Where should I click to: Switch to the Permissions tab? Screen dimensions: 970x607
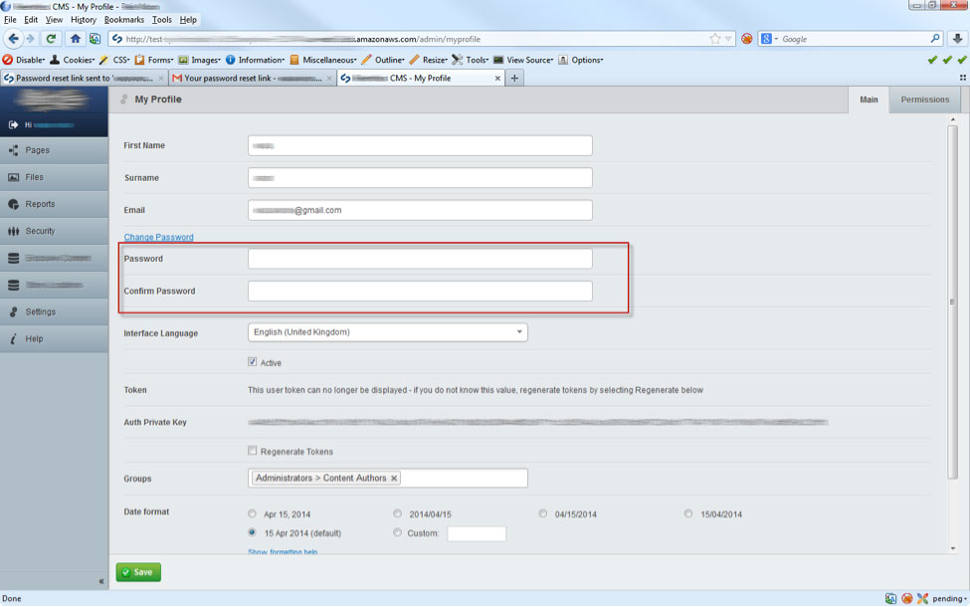924,100
